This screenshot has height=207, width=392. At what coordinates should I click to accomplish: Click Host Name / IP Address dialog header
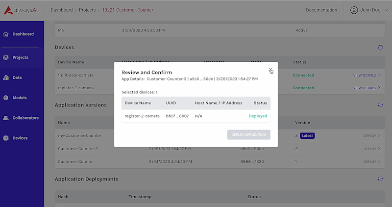pos(219,103)
